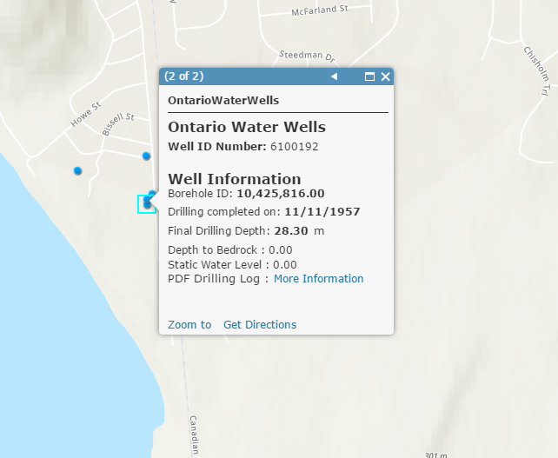Screen dimensions: 558x458
Task: Maximize the well info popup
Action: click(369, 76)
